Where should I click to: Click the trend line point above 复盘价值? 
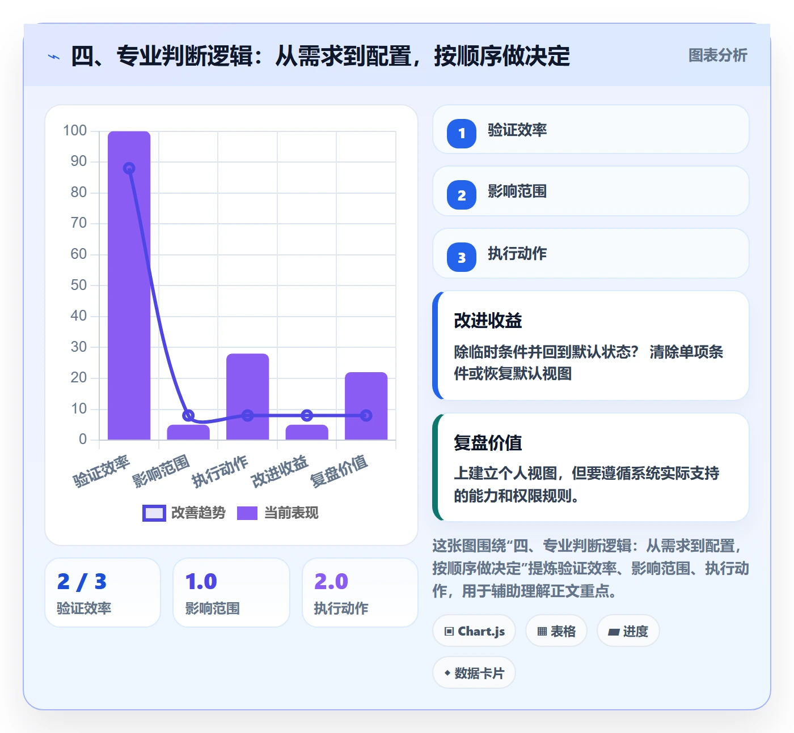pyautogui.click(x=366, y=415)
